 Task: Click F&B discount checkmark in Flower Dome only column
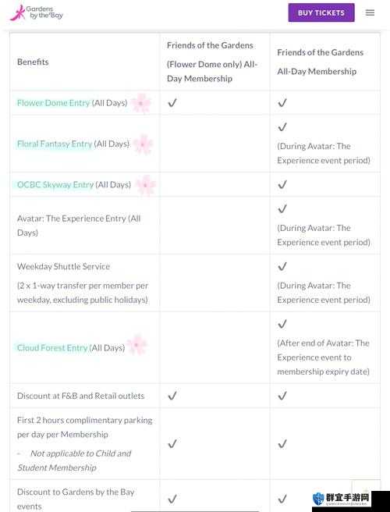172,396
